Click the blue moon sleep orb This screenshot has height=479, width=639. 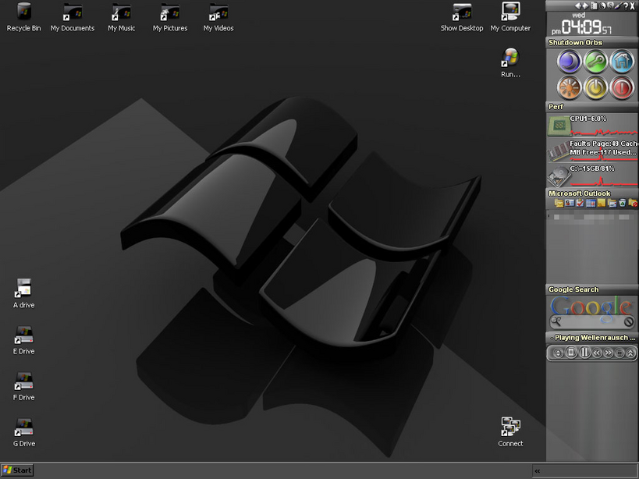point(568,61)
